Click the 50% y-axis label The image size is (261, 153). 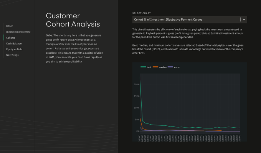[137, 119]
